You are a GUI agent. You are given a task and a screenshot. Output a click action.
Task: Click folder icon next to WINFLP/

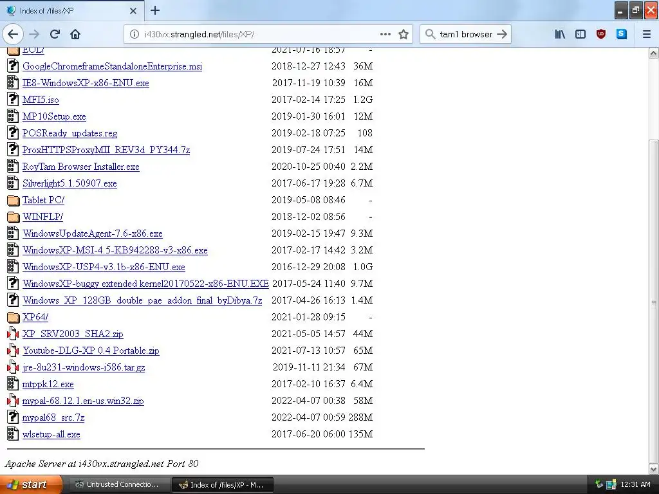(13, 217)
